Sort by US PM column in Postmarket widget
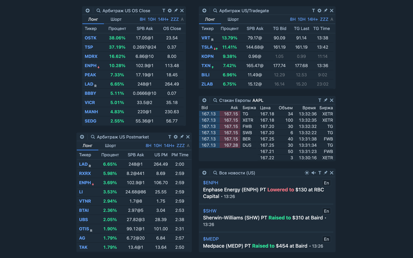This screenshot has width=413, height=258. point(161,155)
